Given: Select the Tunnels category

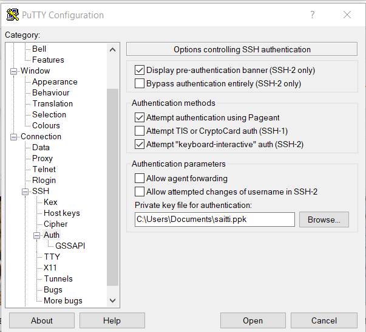Looking at the screenshot, I should pyautogui.click(x=58, y=278).
